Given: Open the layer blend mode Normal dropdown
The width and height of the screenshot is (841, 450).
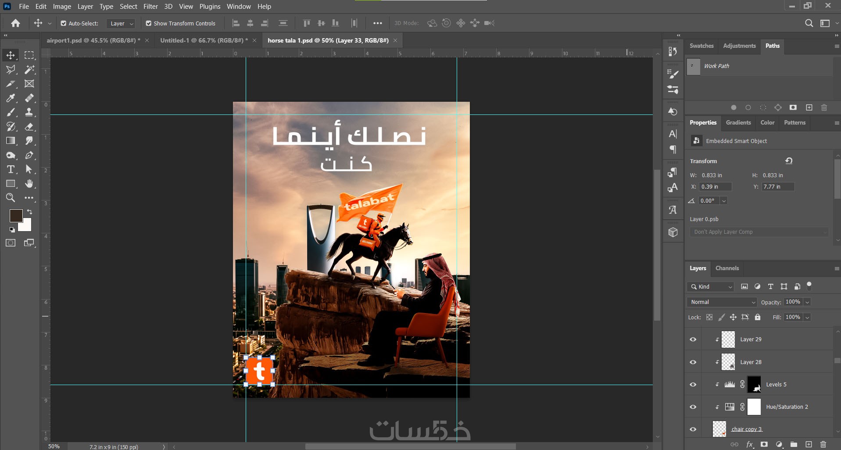Looking at the screenshot, I should coord(722,302).
